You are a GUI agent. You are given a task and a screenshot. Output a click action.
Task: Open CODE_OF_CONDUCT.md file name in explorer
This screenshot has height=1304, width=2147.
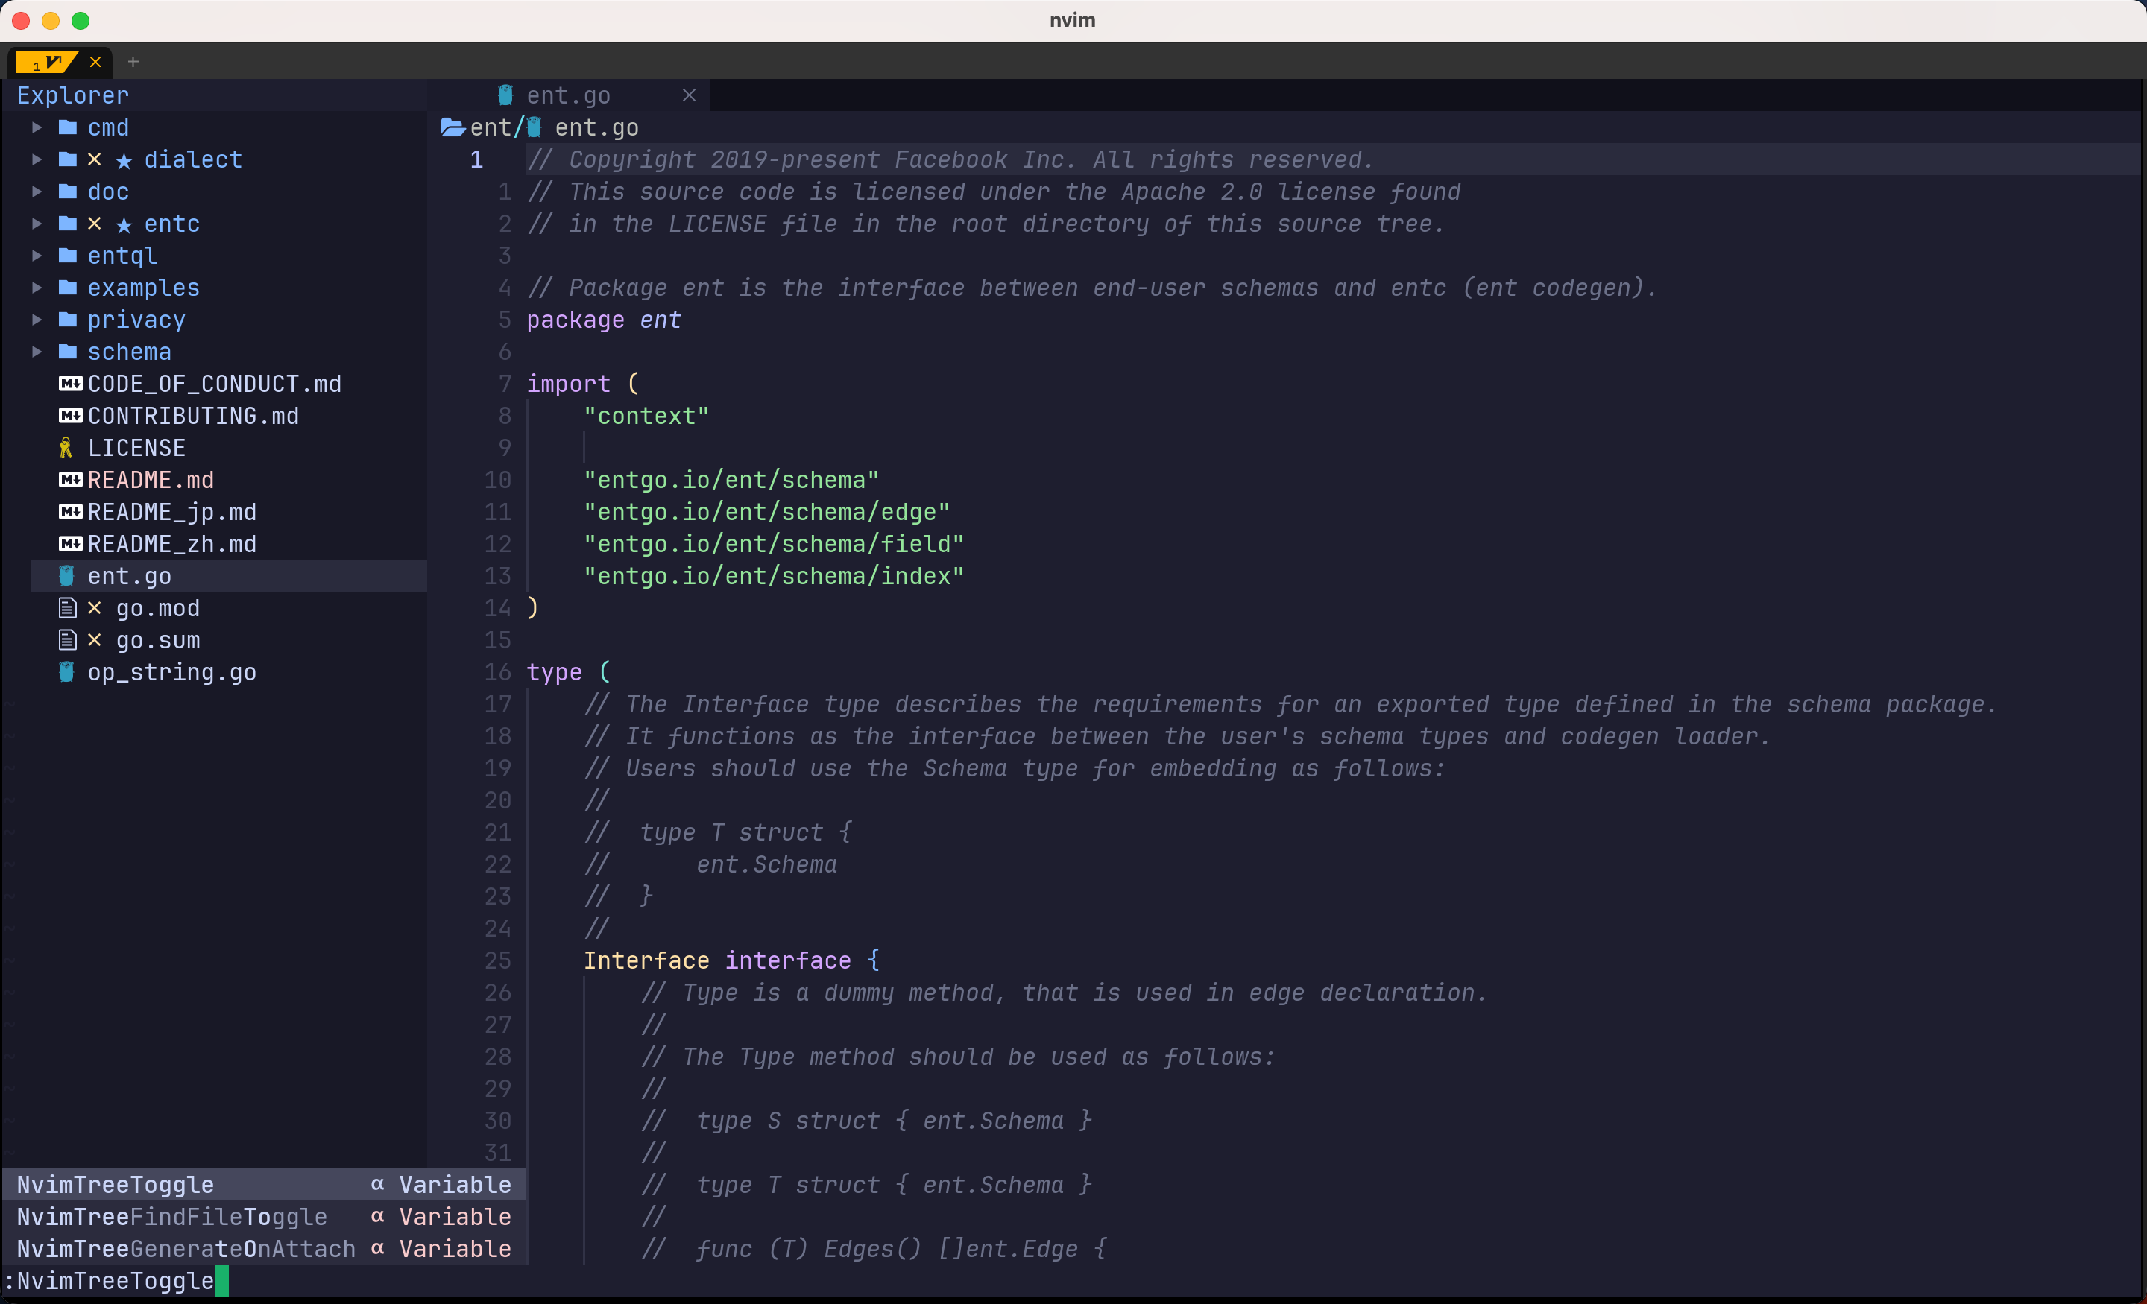click(215, 384)
